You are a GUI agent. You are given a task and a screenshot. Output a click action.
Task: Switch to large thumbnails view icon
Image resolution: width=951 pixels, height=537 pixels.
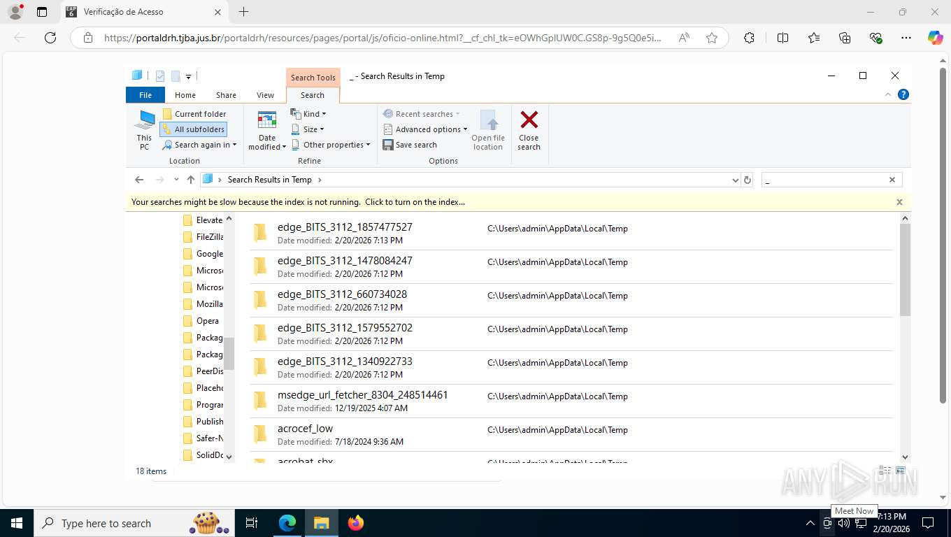point(901,471)
